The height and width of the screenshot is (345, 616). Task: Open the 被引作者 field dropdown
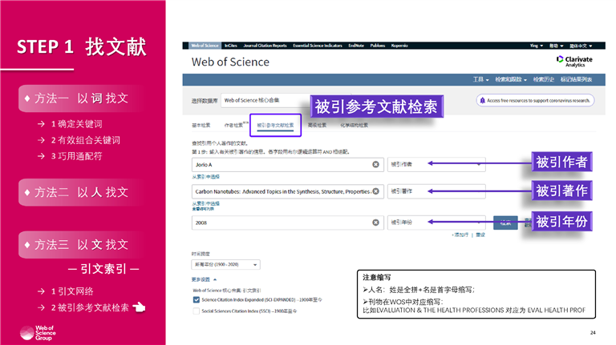pos(436,164)
